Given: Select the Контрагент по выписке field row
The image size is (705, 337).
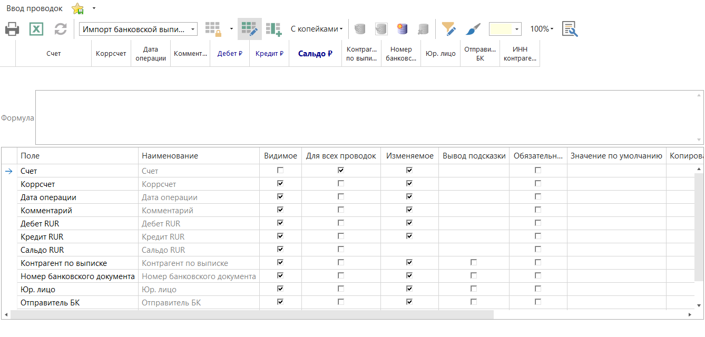Looking at the screenshot, I should point(64,263).
